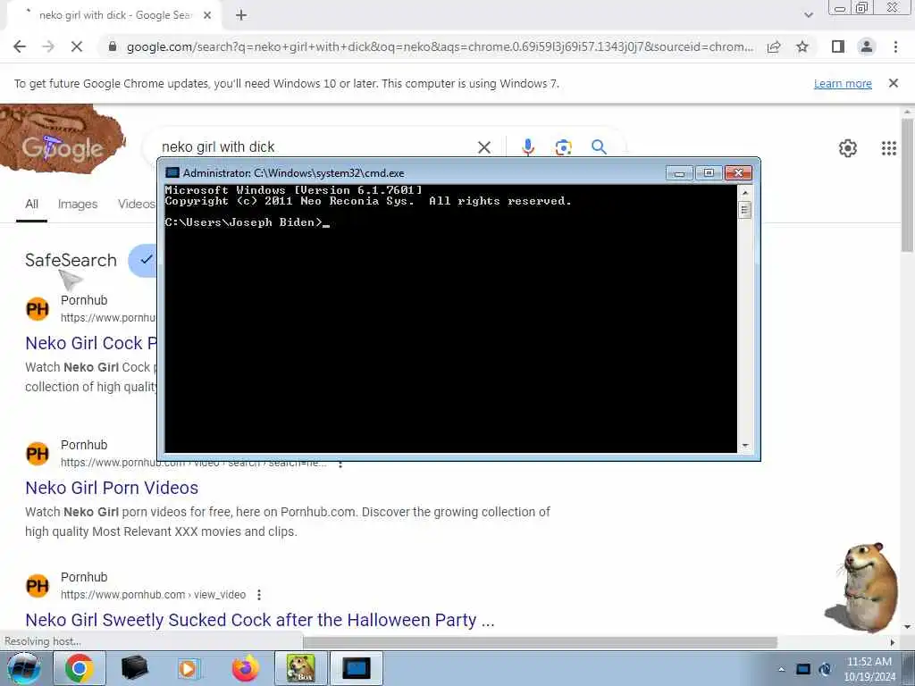Click the cmd scrollbar thumb

click(x=744, y=209)
